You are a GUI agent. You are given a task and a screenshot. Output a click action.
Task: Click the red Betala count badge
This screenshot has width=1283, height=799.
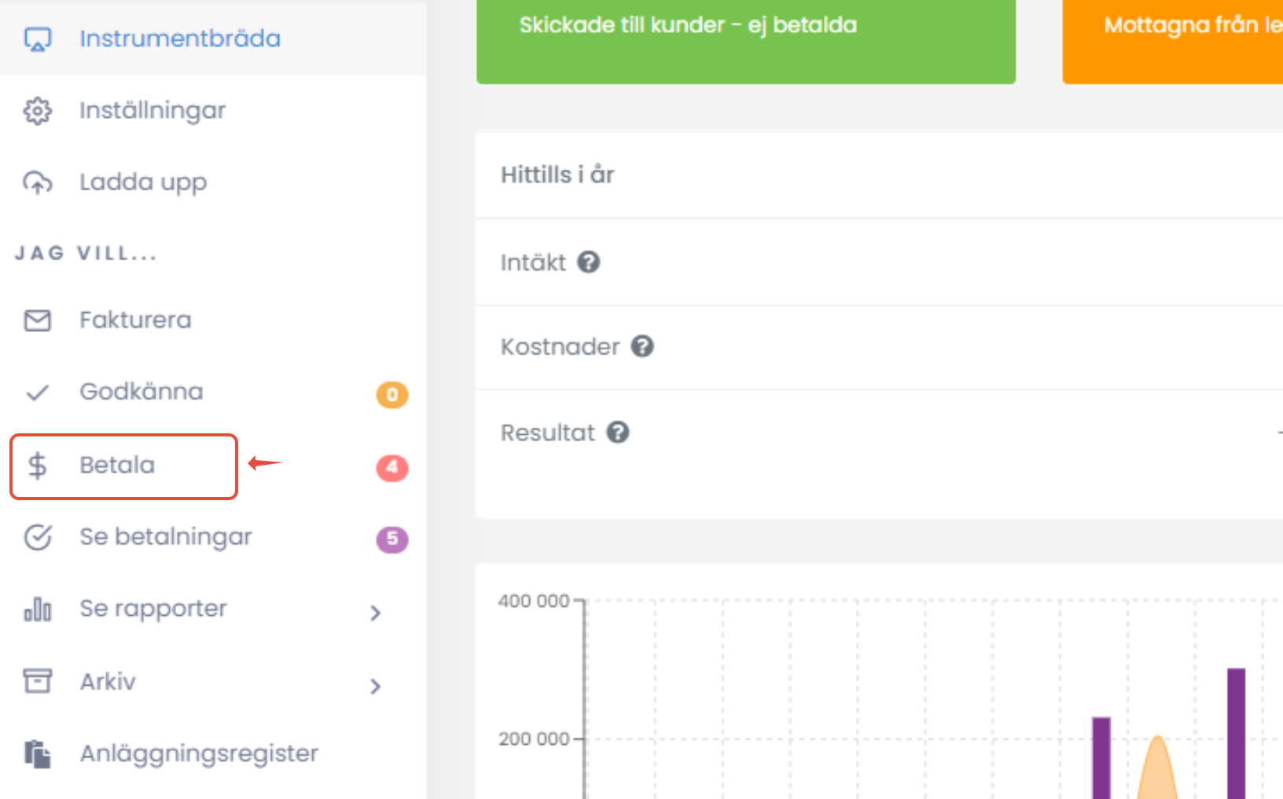[x=392, y=467]
